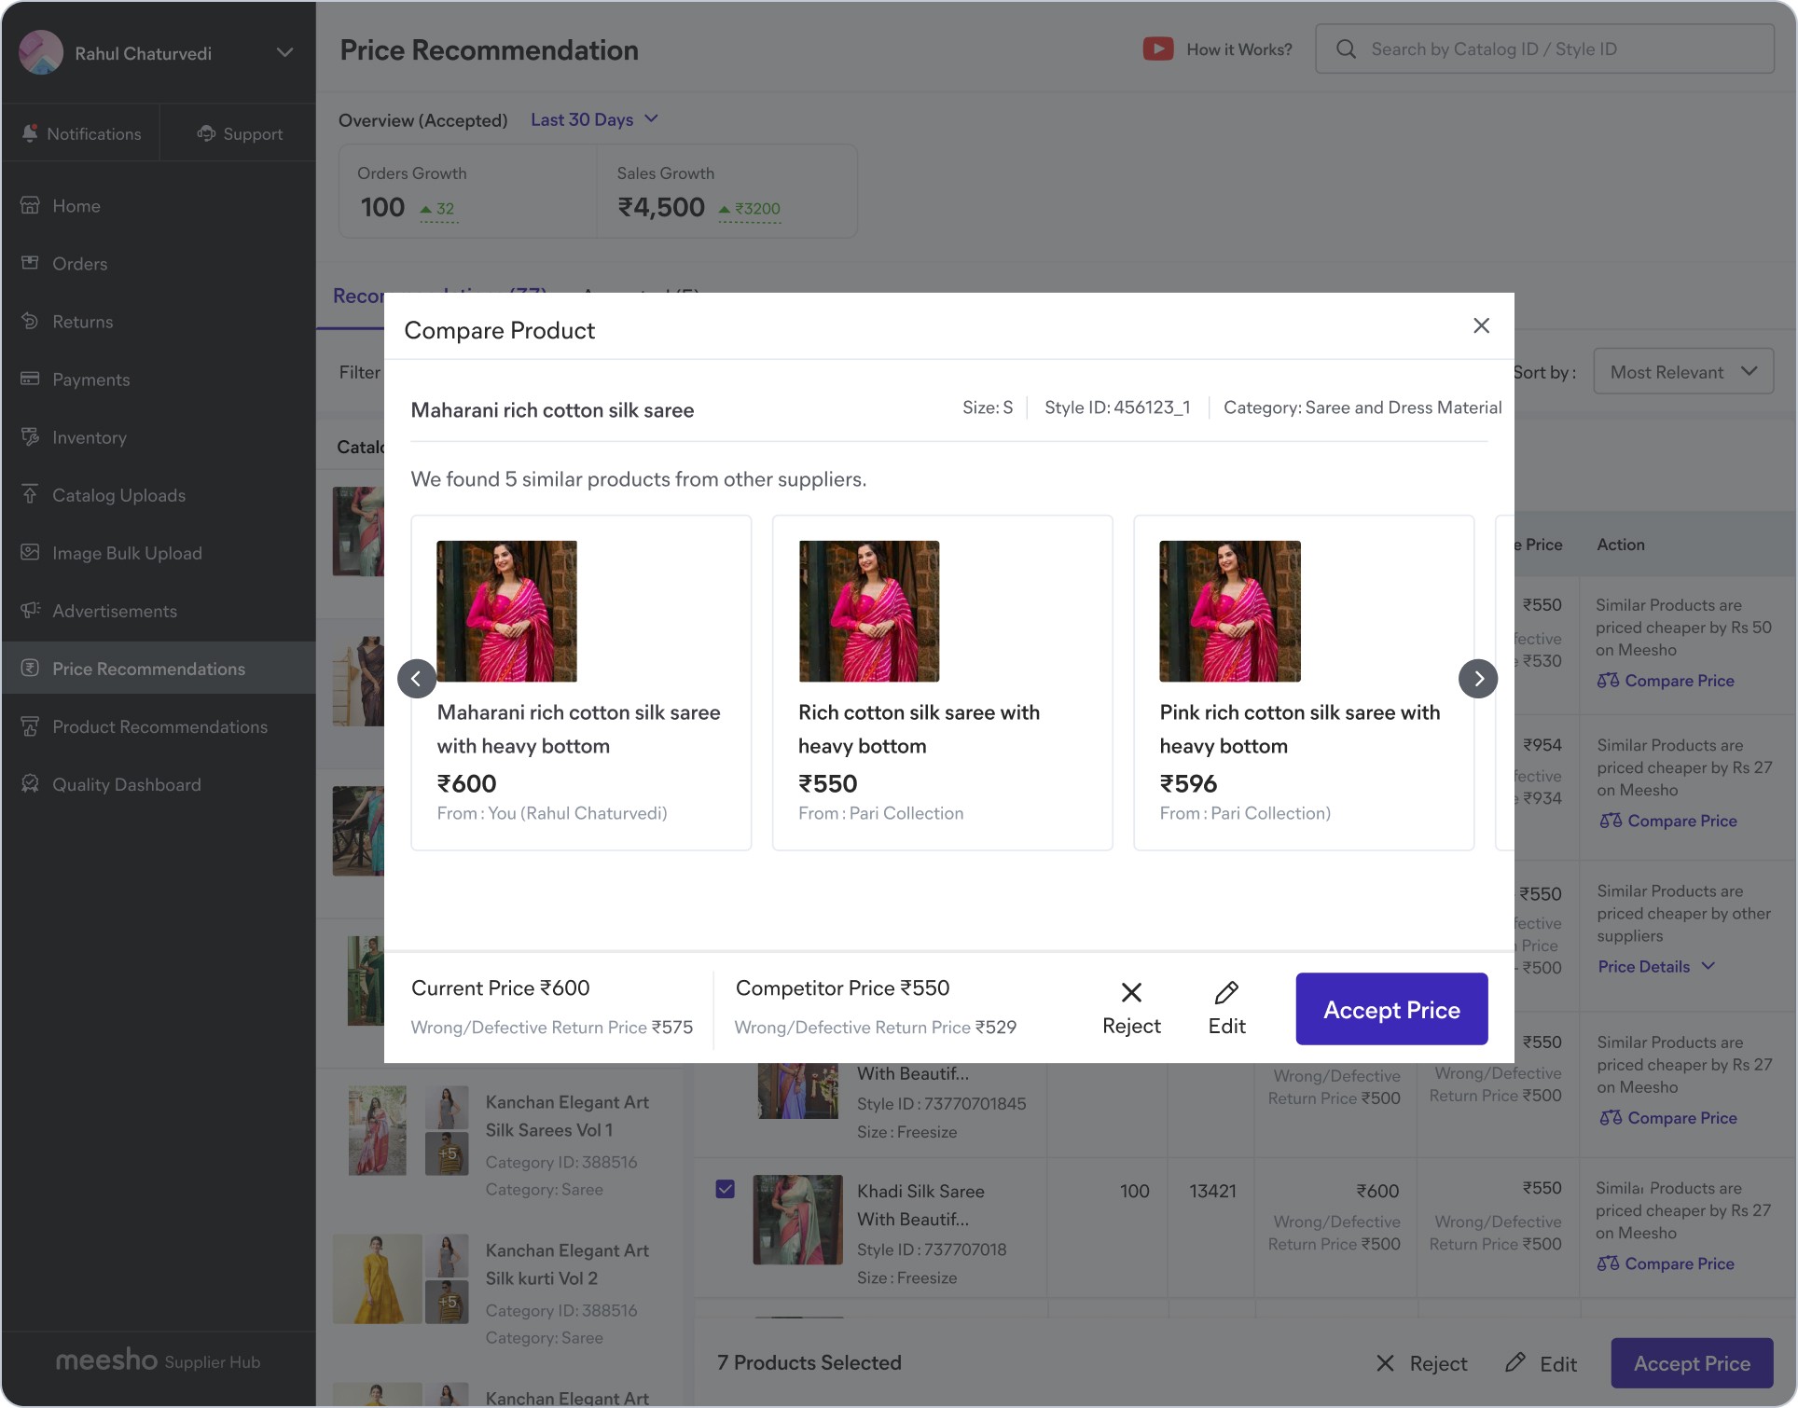The height and width of the screenshot is (1408, 1798).
Task: Click Kanchan Elegant Art Silk kurti Vol 2 thumbnail
Action: pos(378,1278)
